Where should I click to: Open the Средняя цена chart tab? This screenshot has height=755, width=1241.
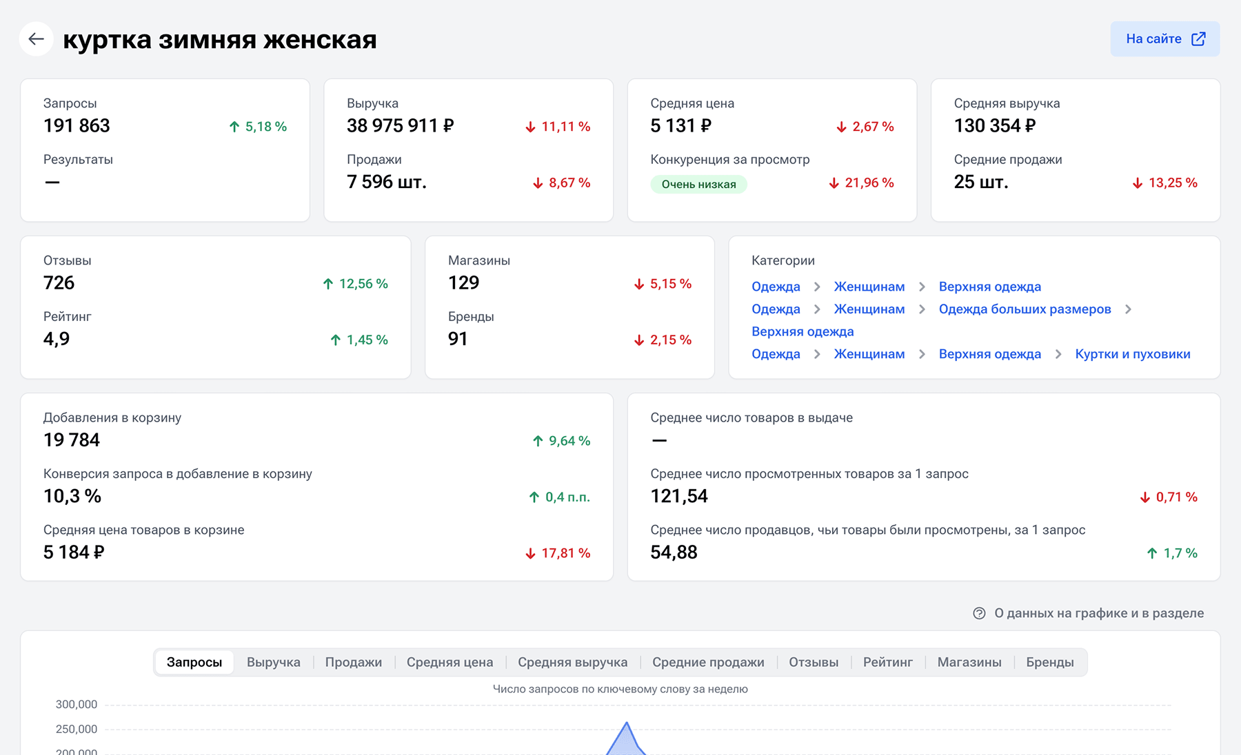(x=450, y=662)
